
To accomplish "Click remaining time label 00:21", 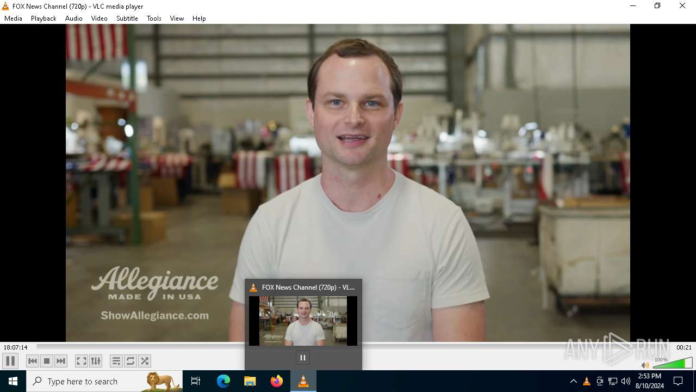I will coord(684,347).
